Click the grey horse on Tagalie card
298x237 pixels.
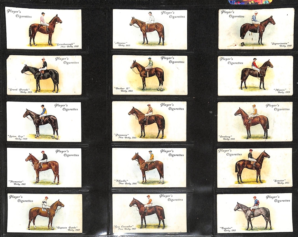[253, 216]
